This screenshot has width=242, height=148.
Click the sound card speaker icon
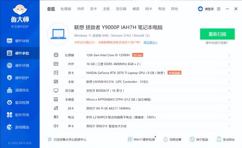[56, 126]
